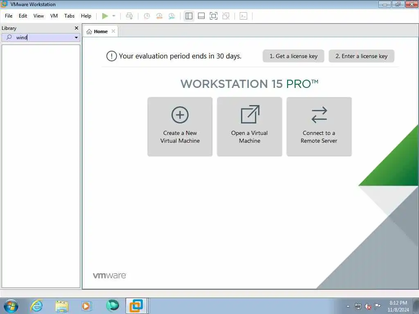Click the muted volume tray icon
419x314 pixels.
(368, 307)
